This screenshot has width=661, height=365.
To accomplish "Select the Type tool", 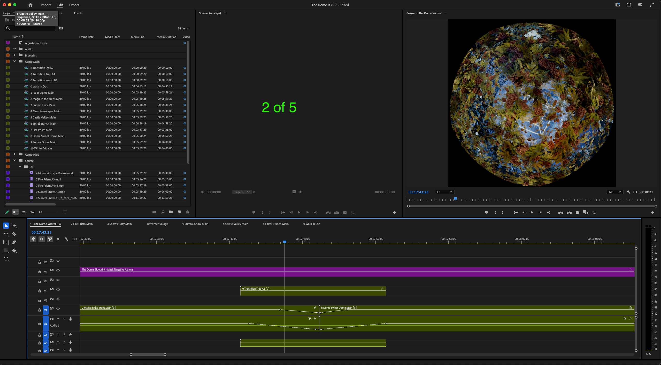I will click(6, 259).
